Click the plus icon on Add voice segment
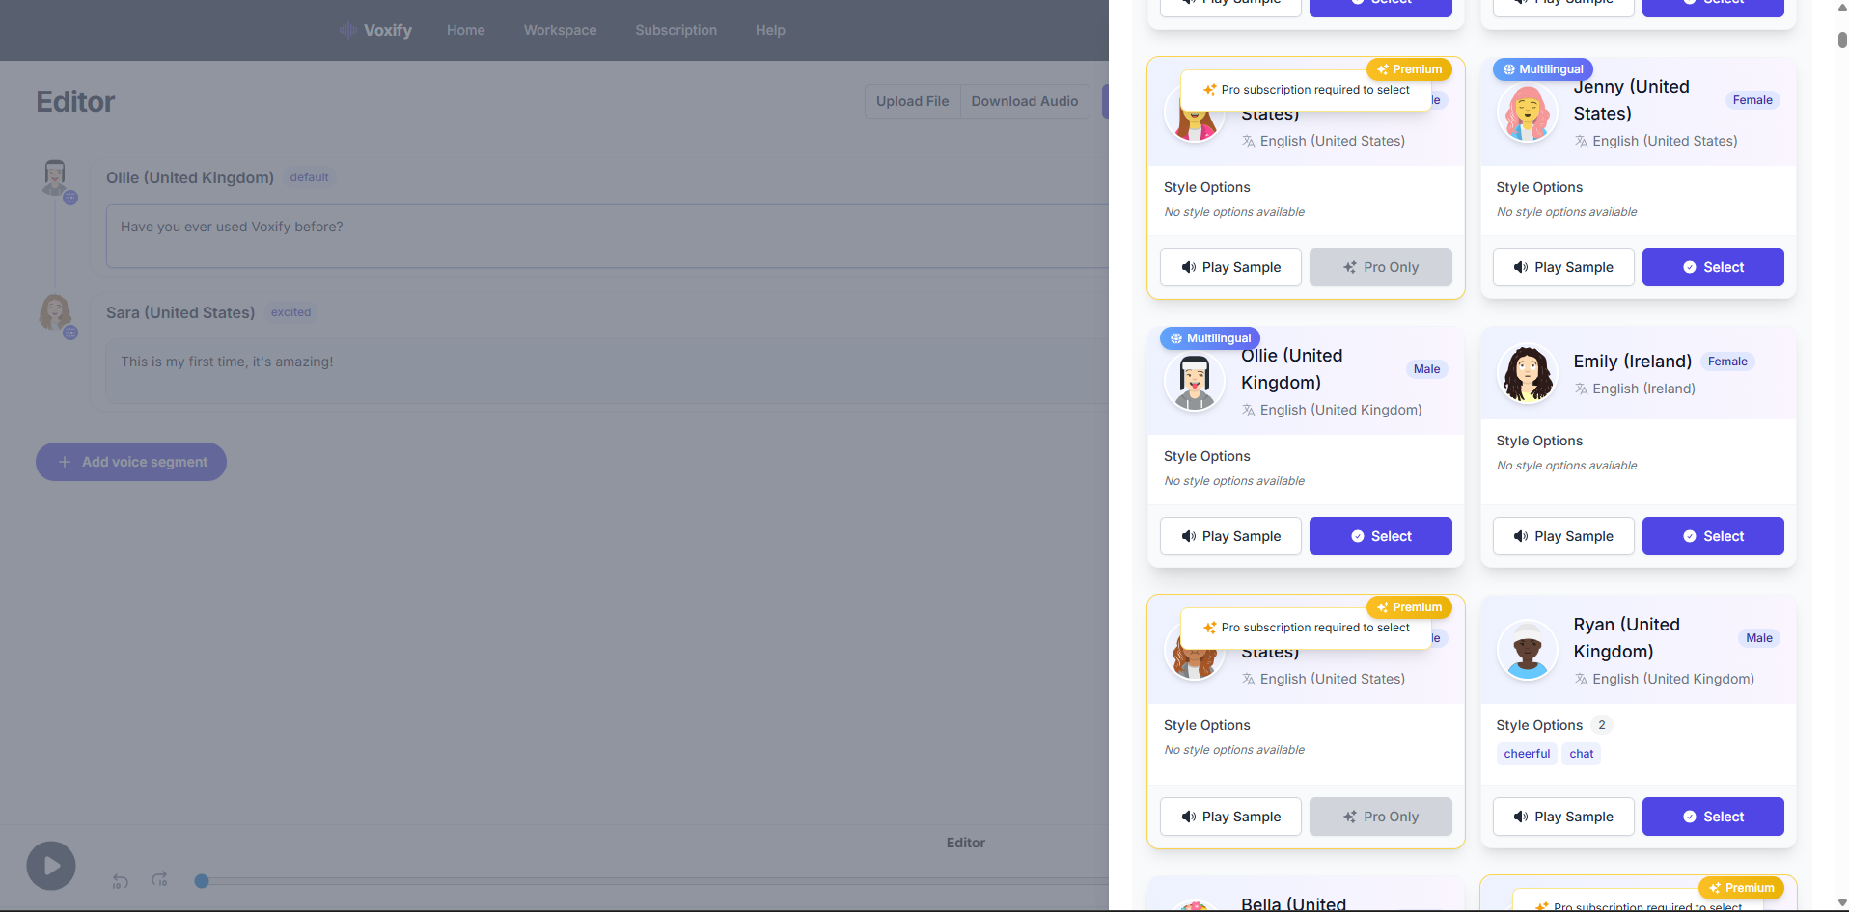This screenshot has height=912, width=1849. (x=64, y=462)
